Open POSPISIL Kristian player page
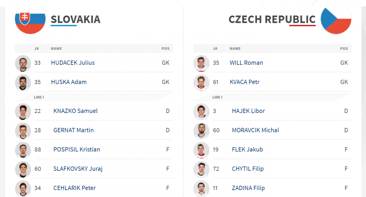The image size is (366, 197). [77, 150]
